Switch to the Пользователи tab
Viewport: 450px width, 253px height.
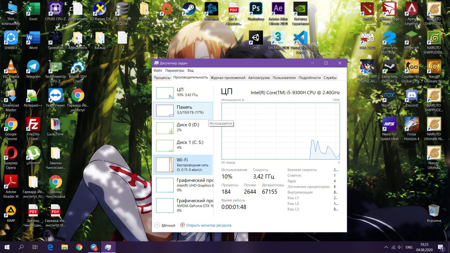[x=284, y=78]
